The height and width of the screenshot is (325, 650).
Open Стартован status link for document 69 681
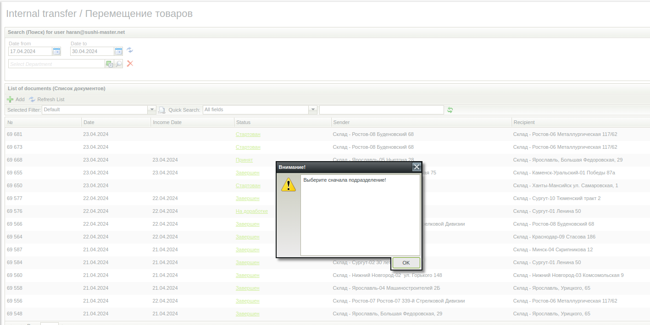(248, 134)
